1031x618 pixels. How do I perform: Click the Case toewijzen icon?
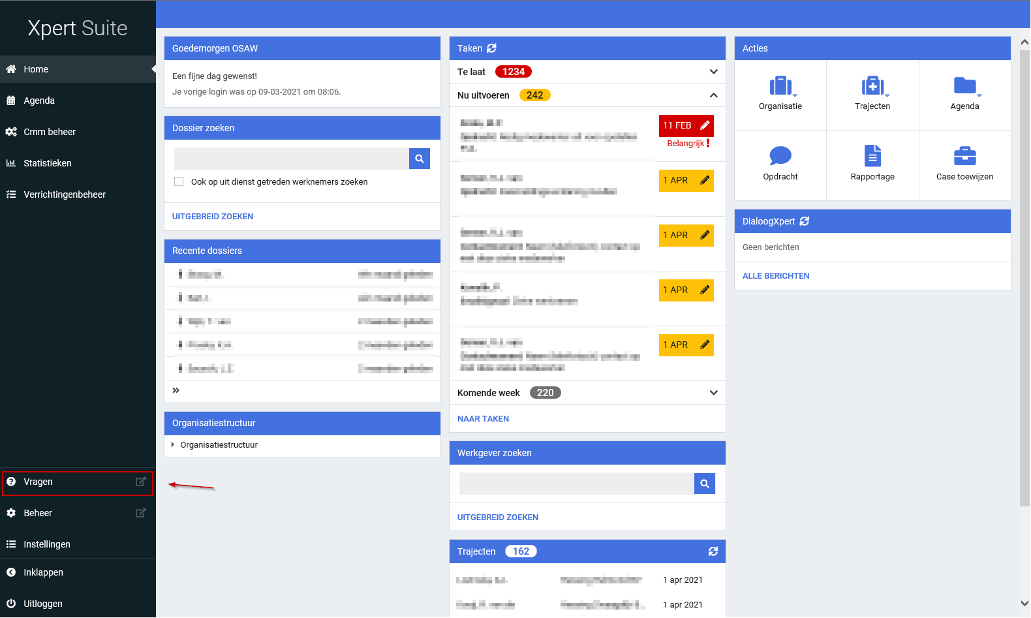pyautogui.click(x=964, y=156)
